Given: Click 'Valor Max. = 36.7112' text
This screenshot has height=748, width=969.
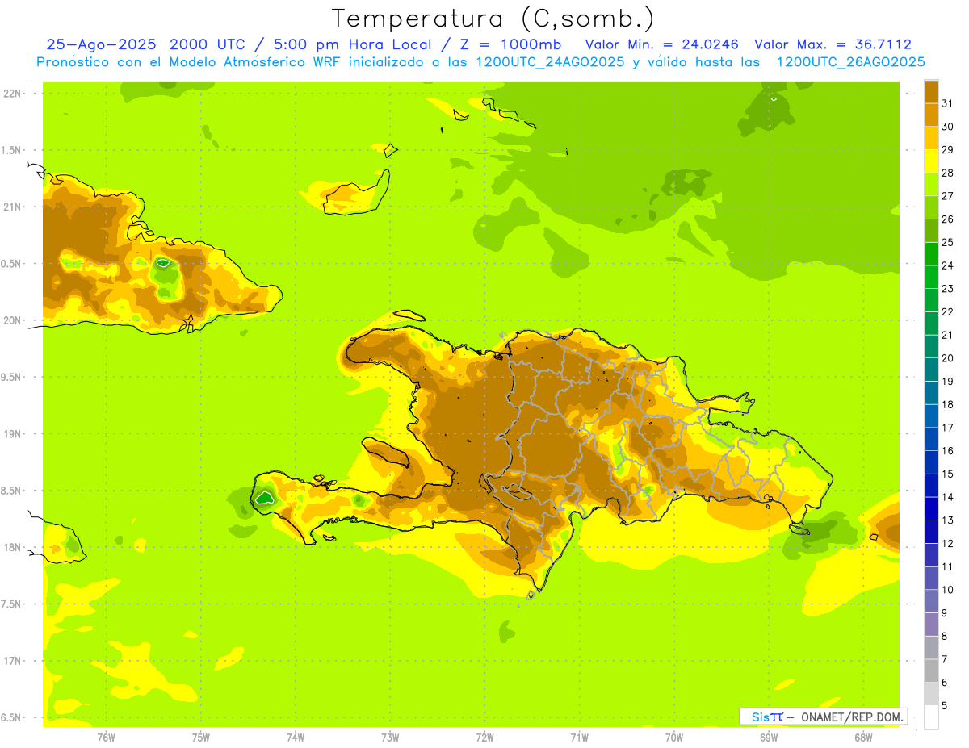Looking at the screenshot, I should coord(833,44).
